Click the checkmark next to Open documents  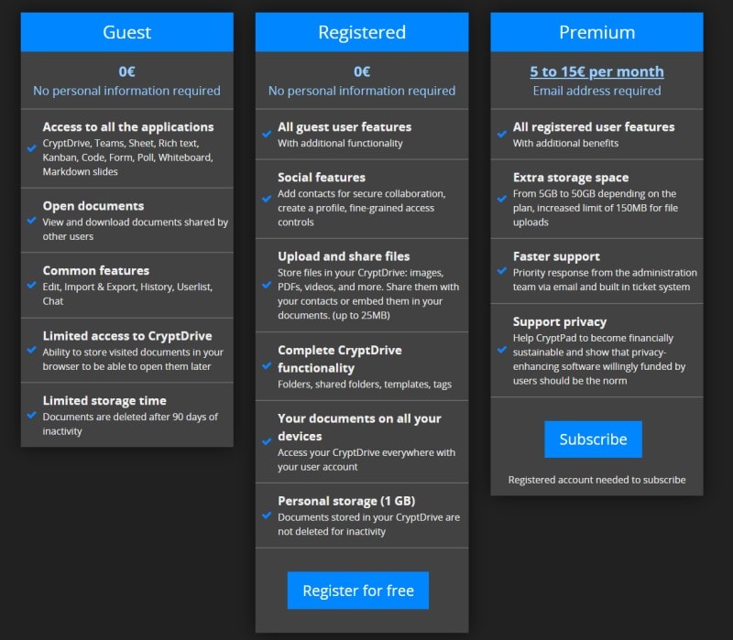tap(31, 221)
